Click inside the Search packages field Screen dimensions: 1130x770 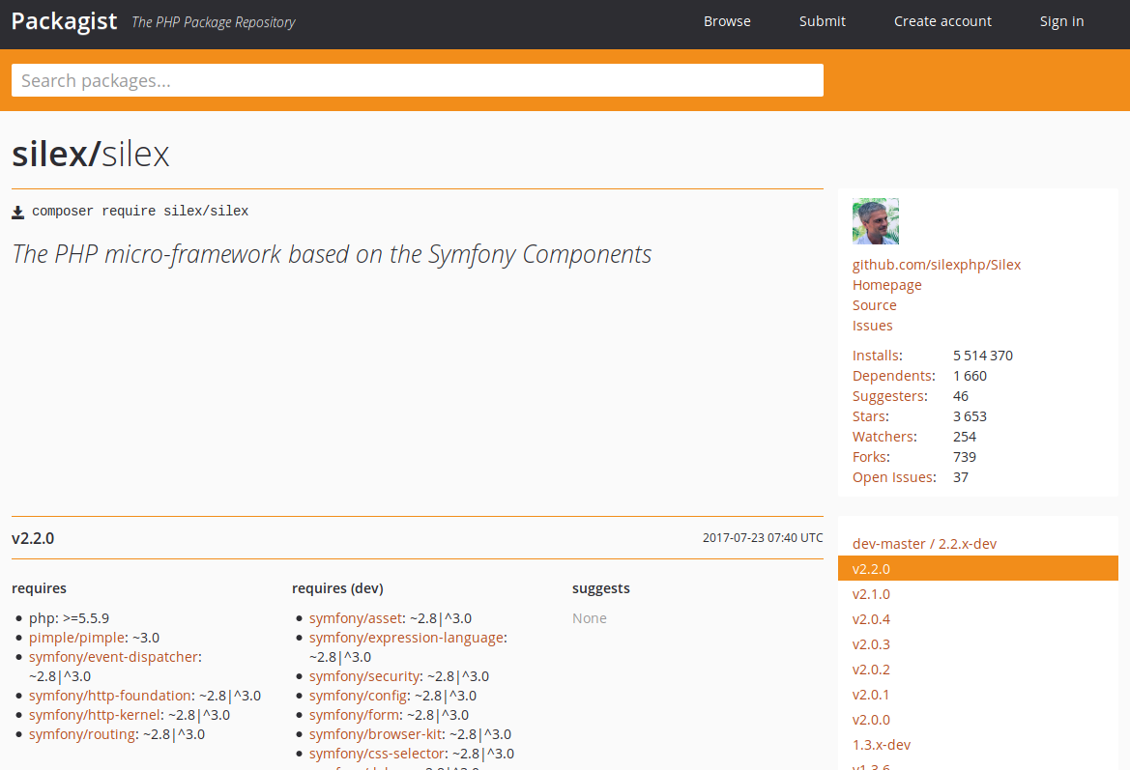coord(417,80)
